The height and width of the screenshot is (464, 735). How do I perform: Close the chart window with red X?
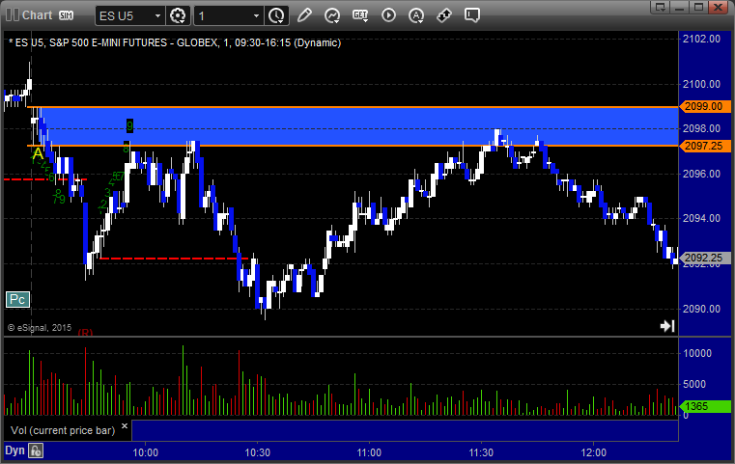pyautogui.click(x=718, y=8)
